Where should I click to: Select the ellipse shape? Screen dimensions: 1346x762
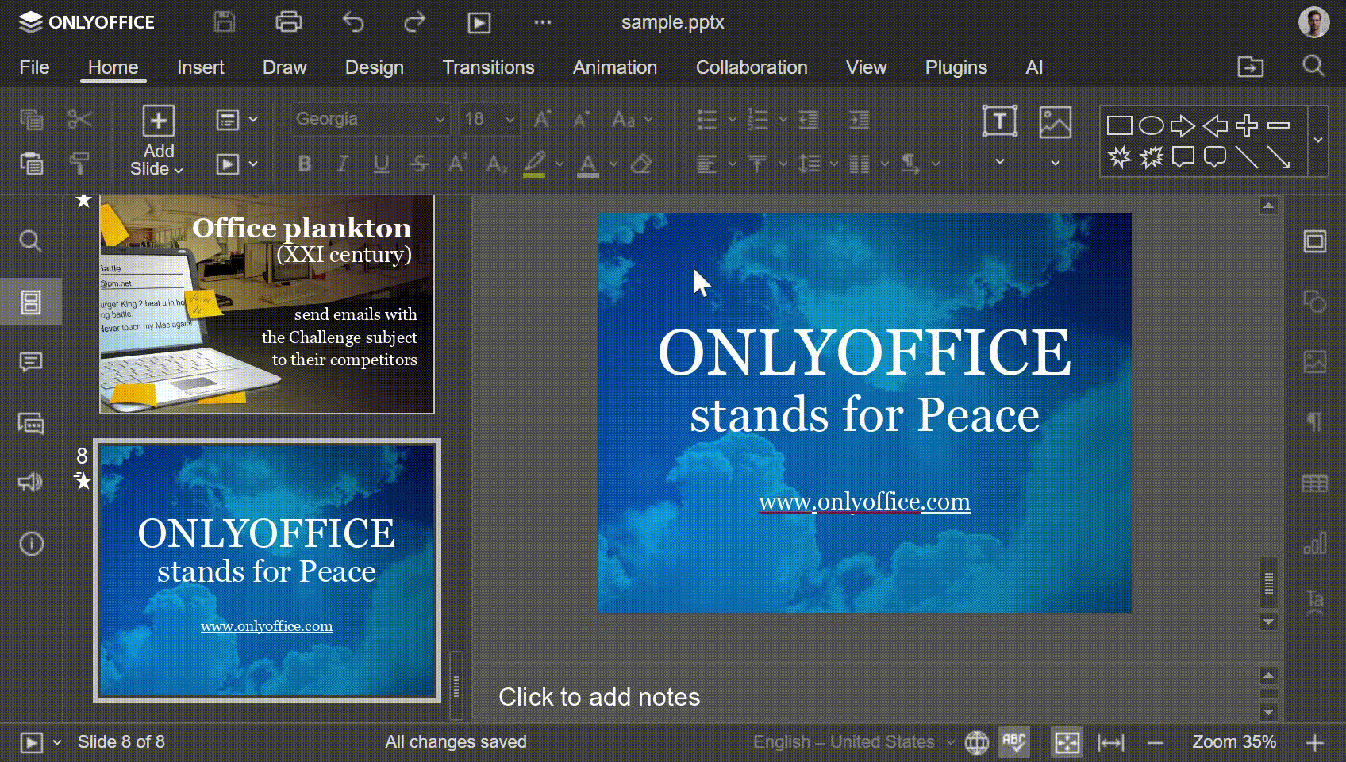click(1151, 125)
